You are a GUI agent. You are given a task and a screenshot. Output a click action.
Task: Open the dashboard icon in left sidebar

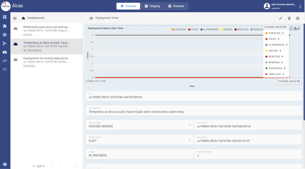[x=5, y=17]
